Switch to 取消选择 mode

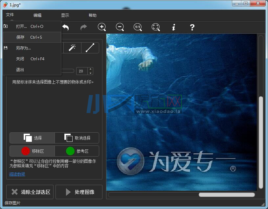click(x=77, y=138)
